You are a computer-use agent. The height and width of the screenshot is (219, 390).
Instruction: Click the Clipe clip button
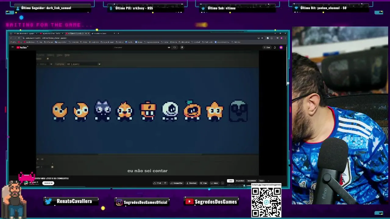coord(204,183)
